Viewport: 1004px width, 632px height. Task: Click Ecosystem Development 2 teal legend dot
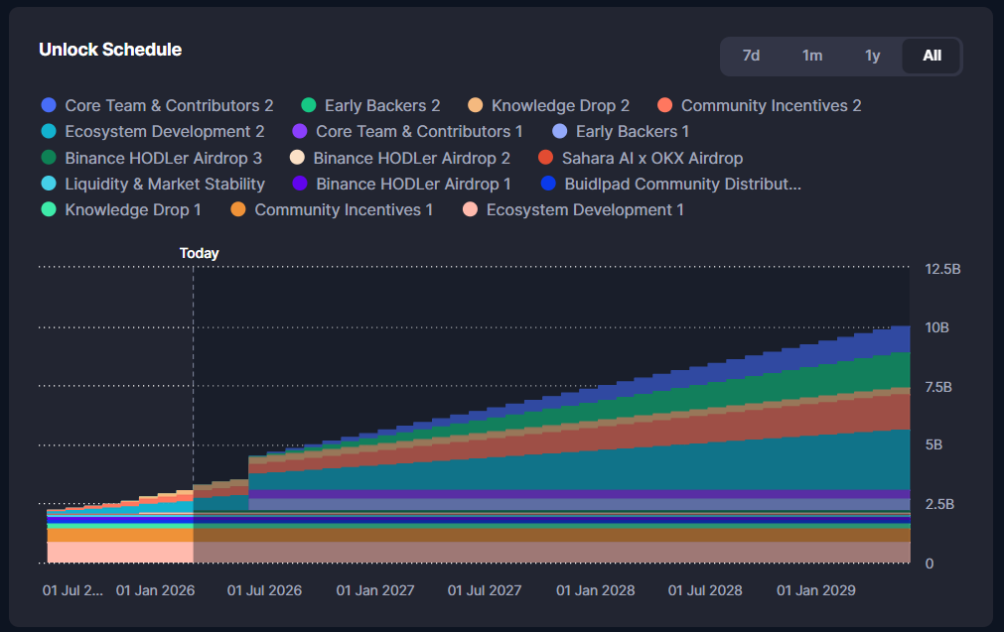click(x=49, y=132)
